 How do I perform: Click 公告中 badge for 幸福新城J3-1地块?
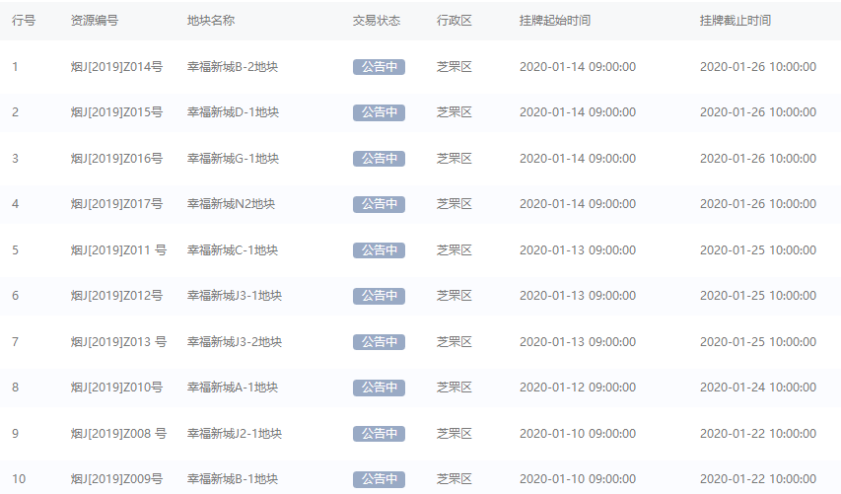379,296
